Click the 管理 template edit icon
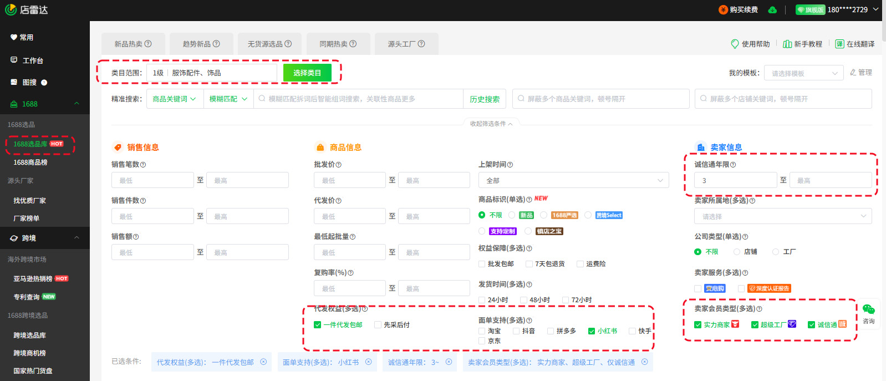The height and width of the screenshot is (381, 886). coord(853,73)
